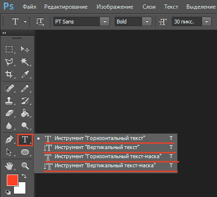Viewport: 217px width, 197px height.
Task: Click the red foreground color swatch
Action: point(12,180)
